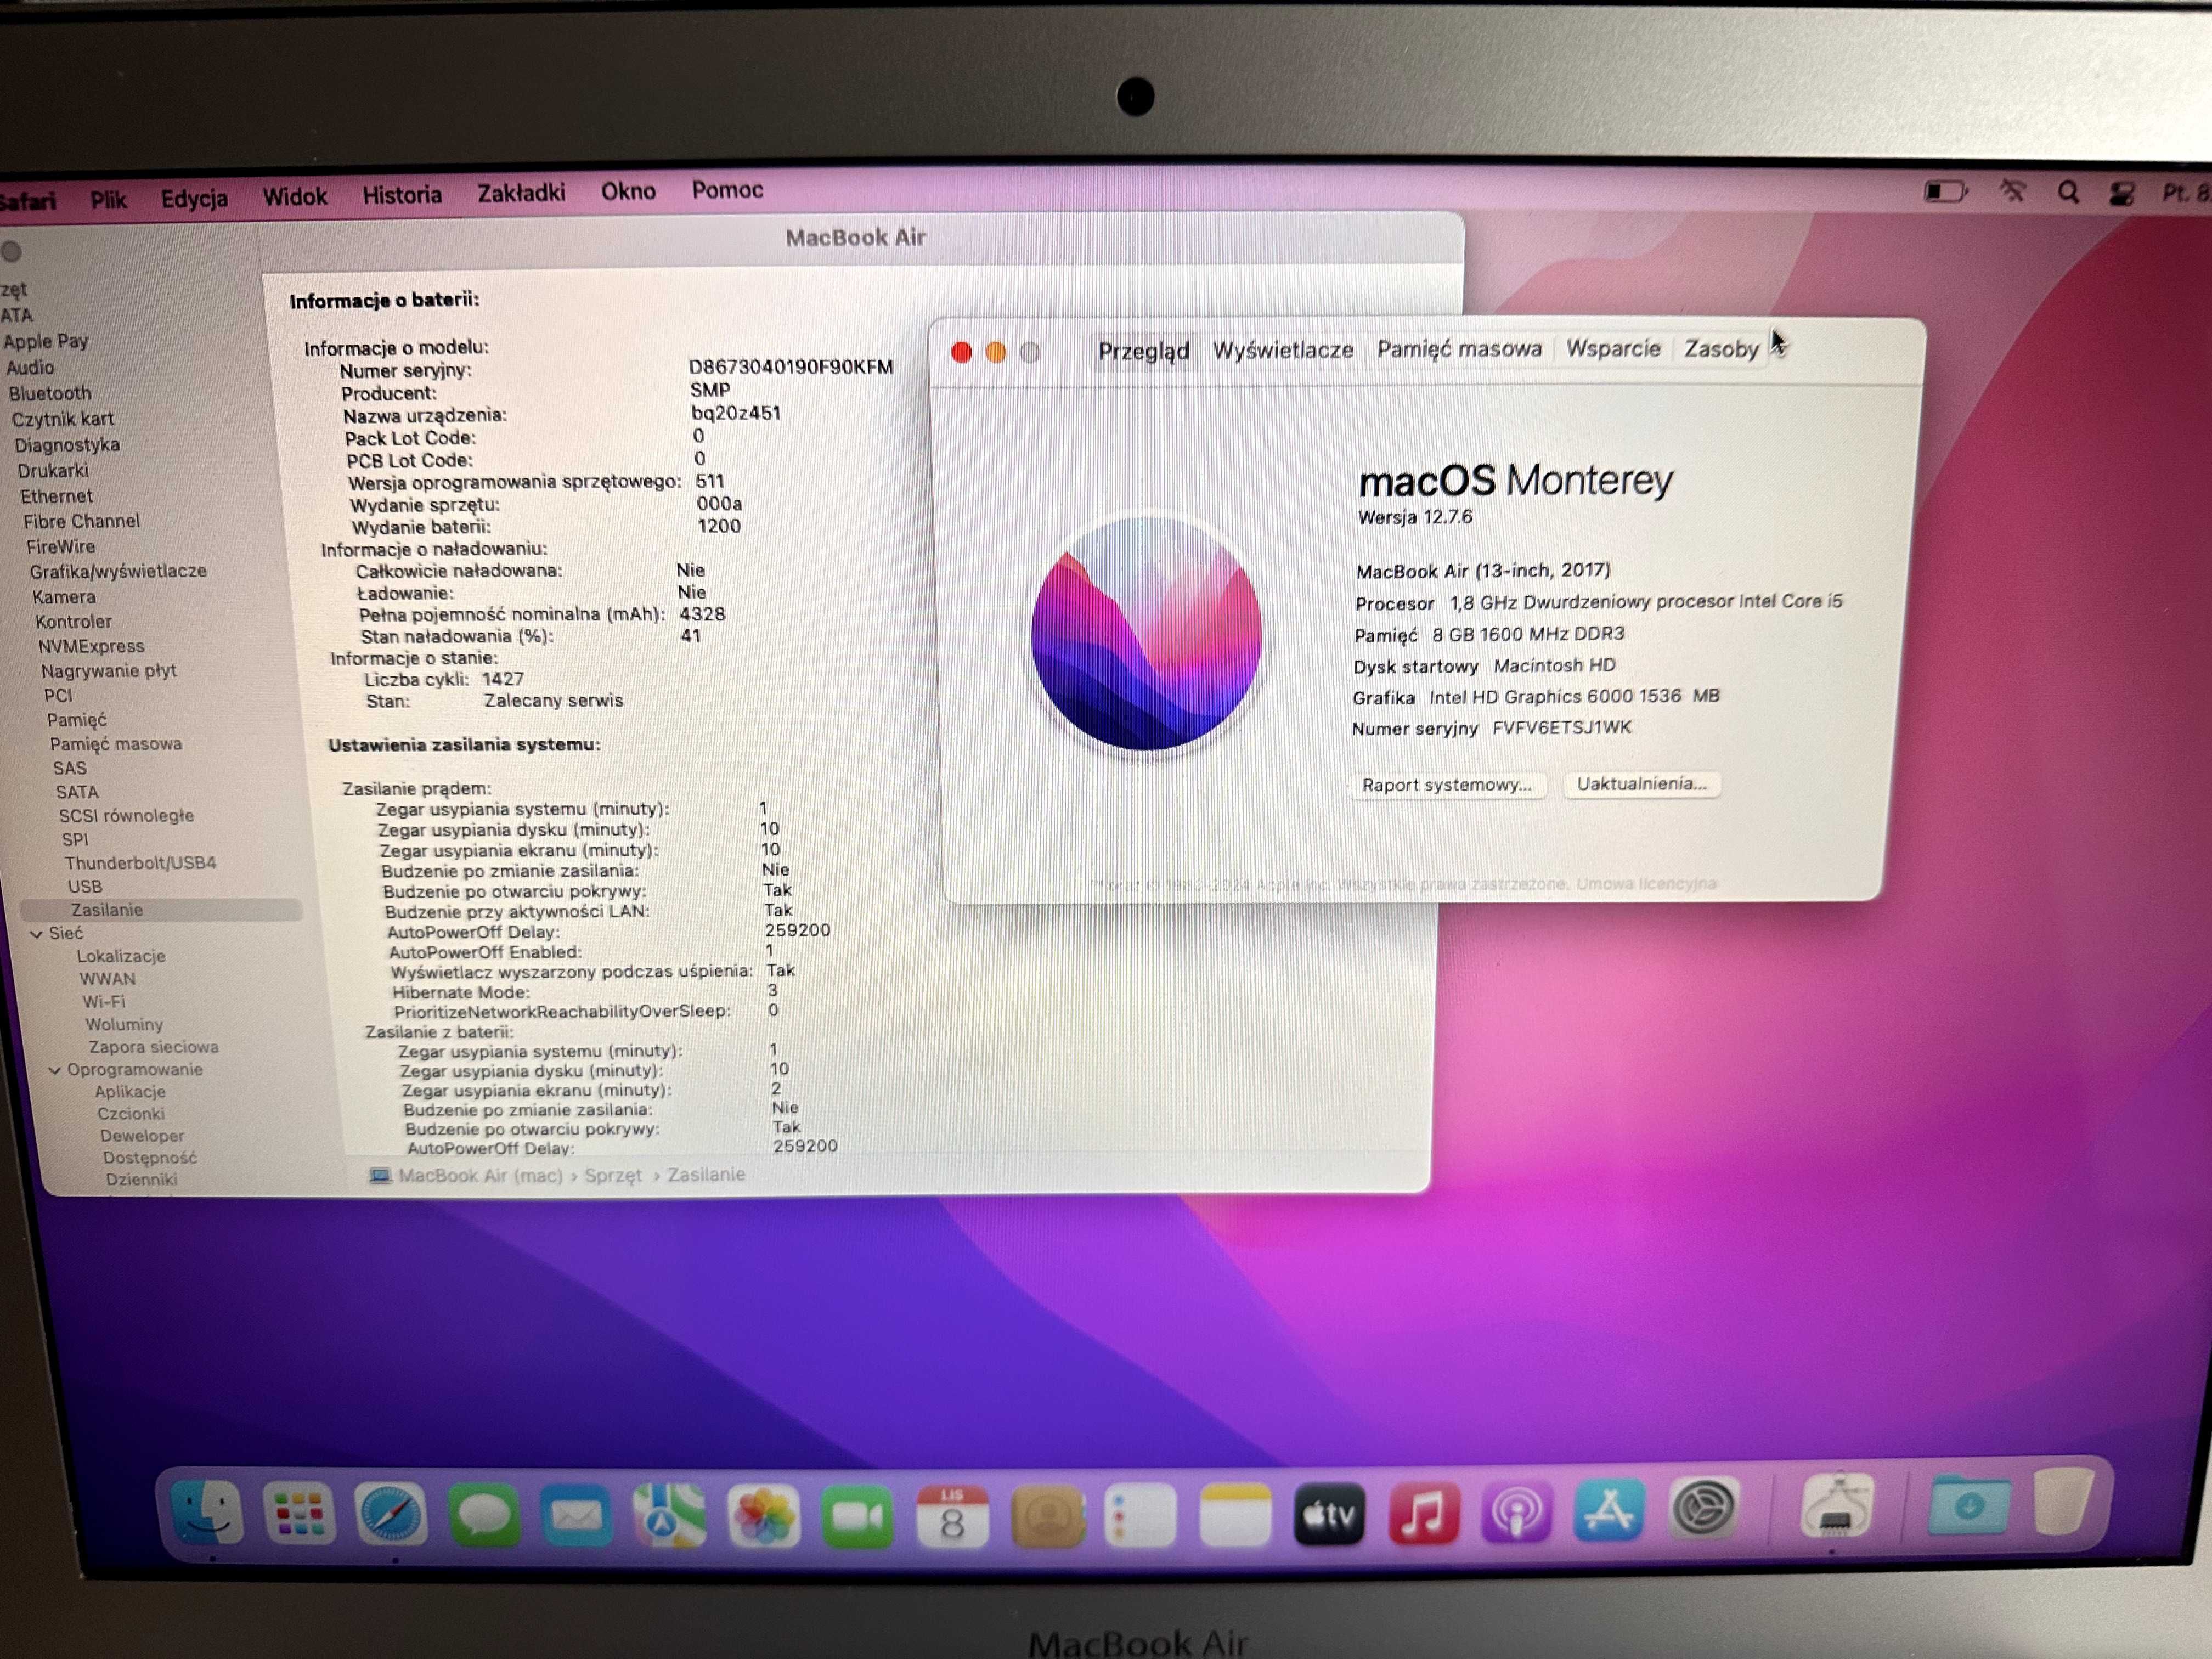Open Control Center in menu bar
Screen dimensions: 2212x1659
[2121, 193]
